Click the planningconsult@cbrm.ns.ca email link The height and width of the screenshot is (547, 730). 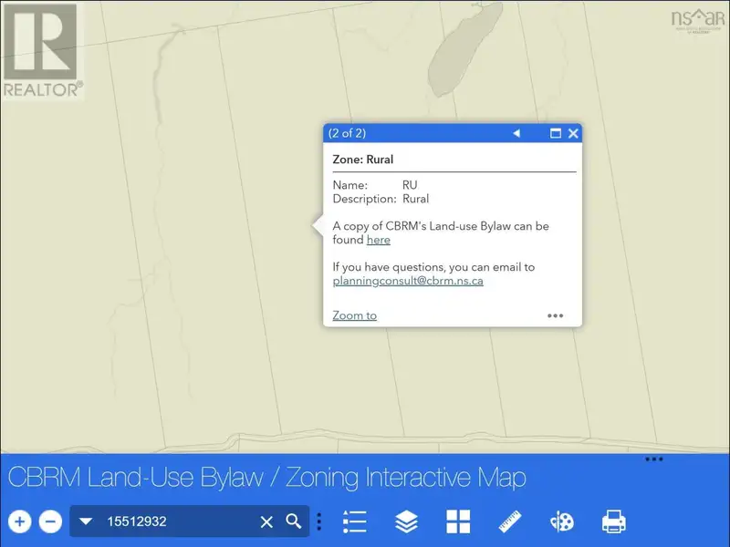[408, 281]
